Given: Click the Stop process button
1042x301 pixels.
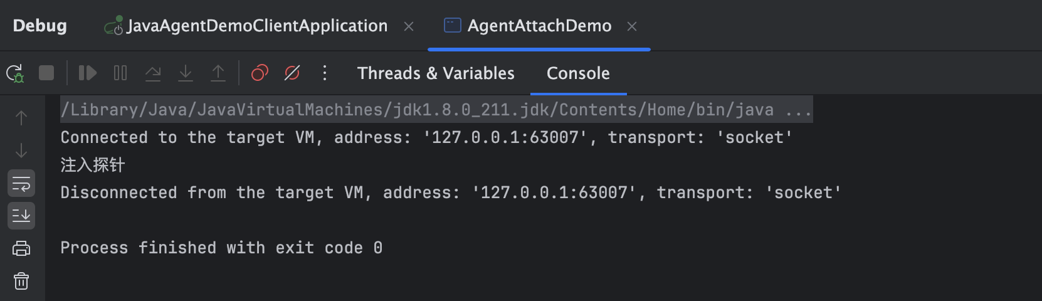Looking at the screenshot, I should tap(46, 73).
